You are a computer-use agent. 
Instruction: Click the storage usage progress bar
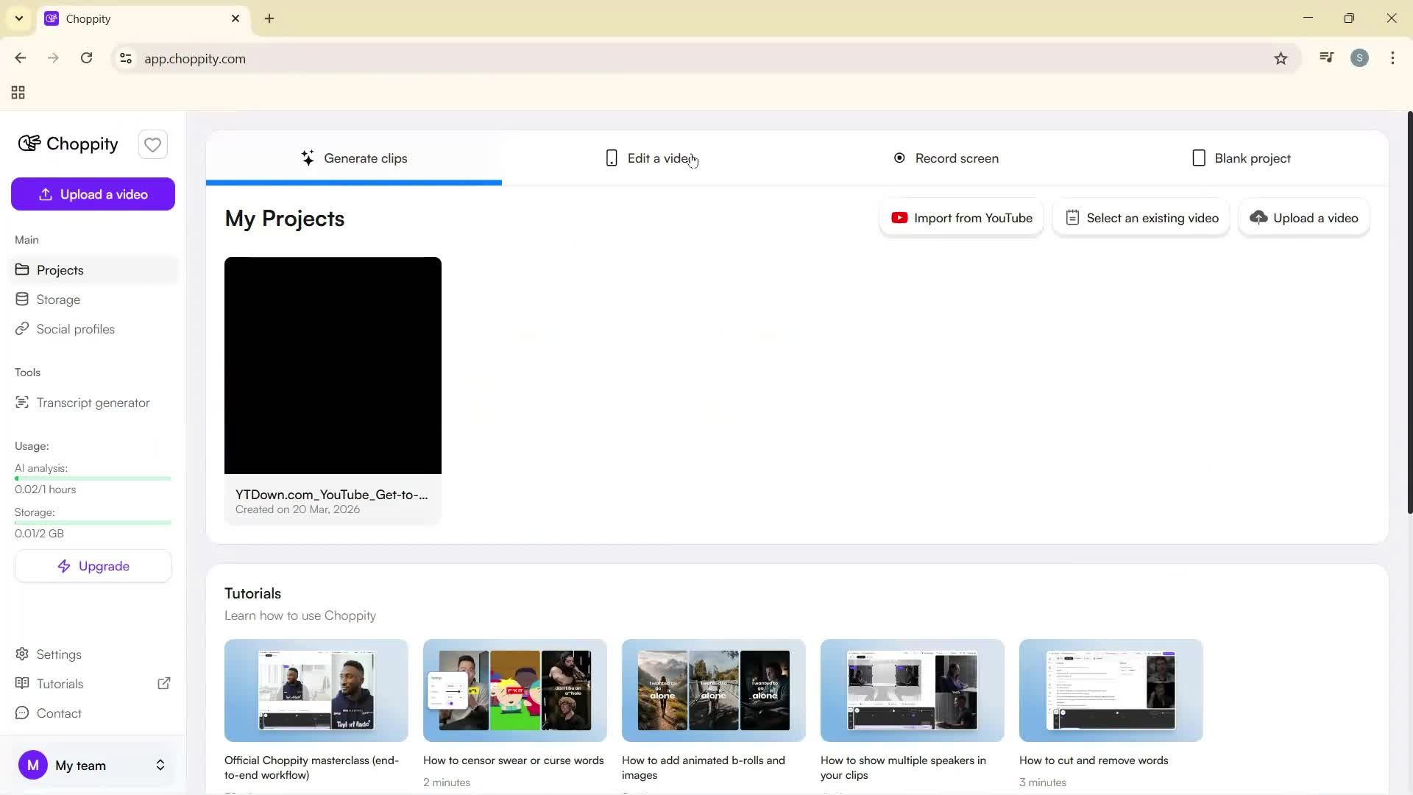(93, 522)
